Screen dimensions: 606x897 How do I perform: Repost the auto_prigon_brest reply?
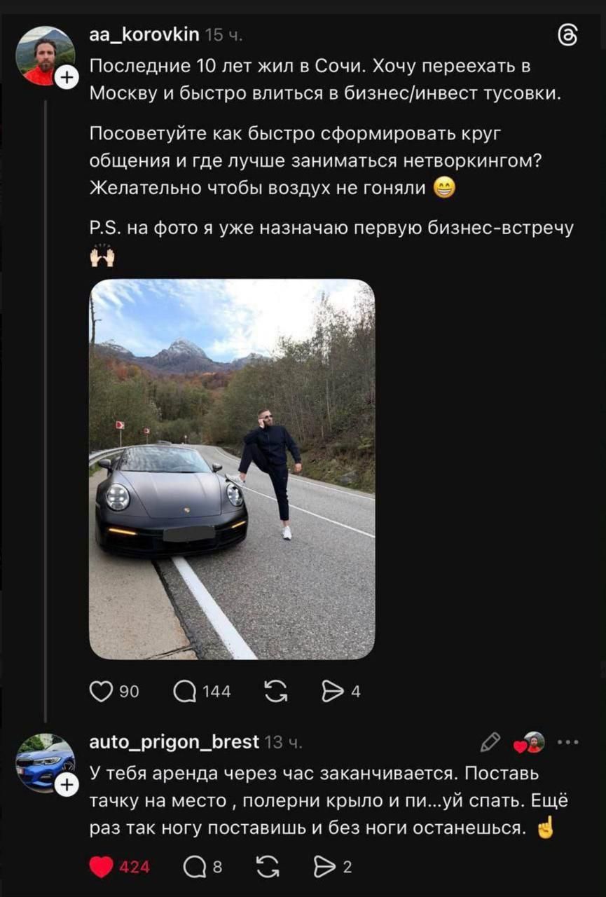click(268, 867)
